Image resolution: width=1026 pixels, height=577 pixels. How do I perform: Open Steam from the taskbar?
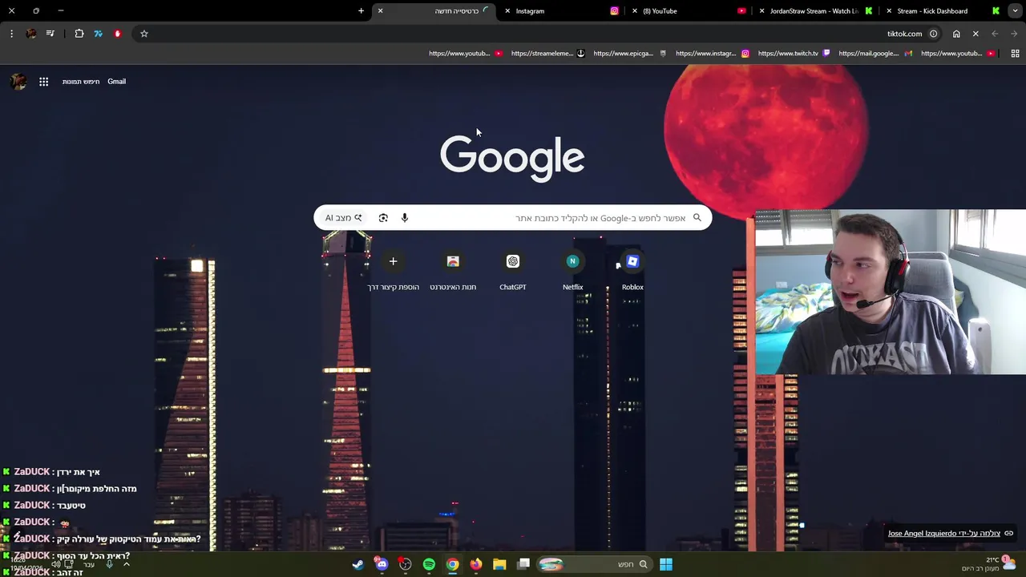pyautogui.click(x=358, y=564)
